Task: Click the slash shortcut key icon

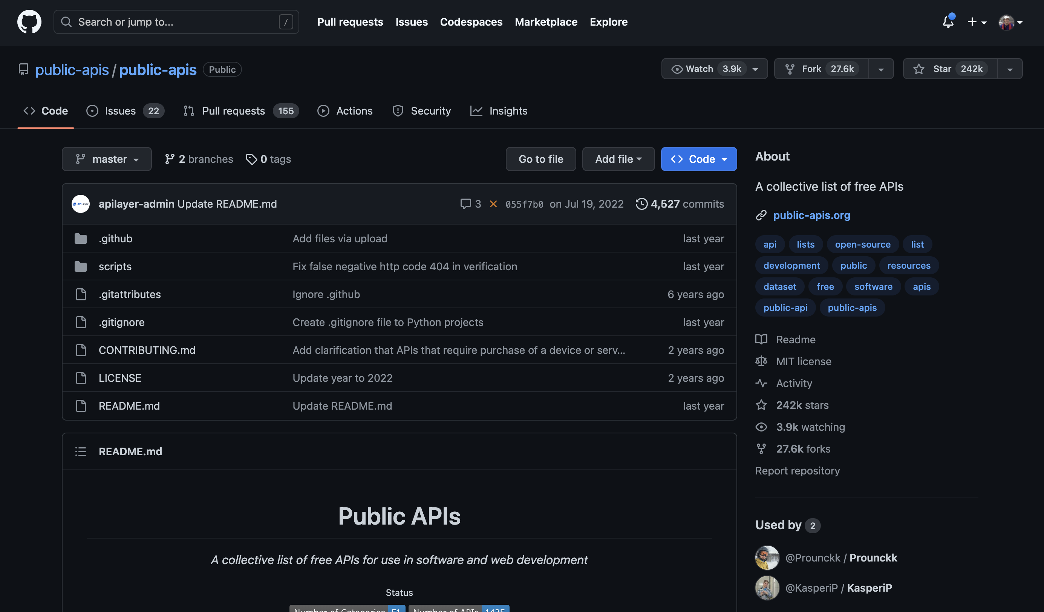Action: pos(286,22)
